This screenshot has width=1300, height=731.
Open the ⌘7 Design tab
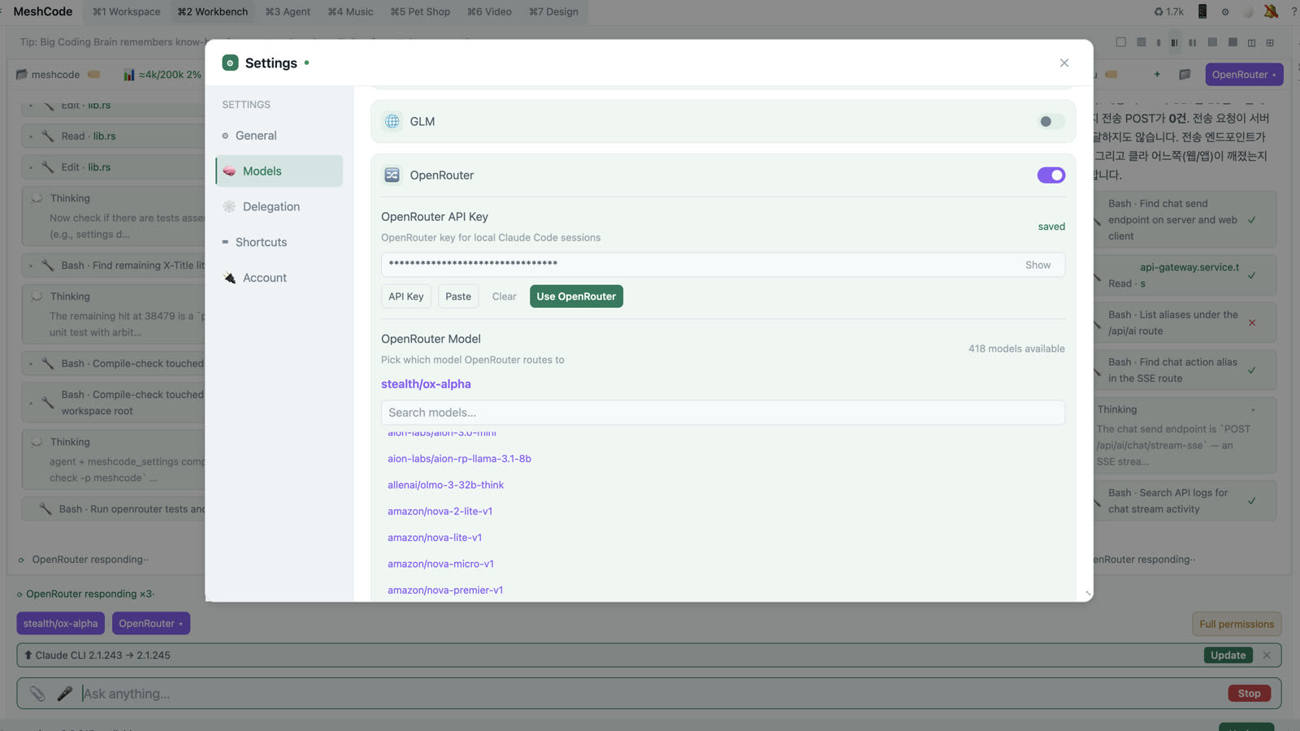coord(553,11)
